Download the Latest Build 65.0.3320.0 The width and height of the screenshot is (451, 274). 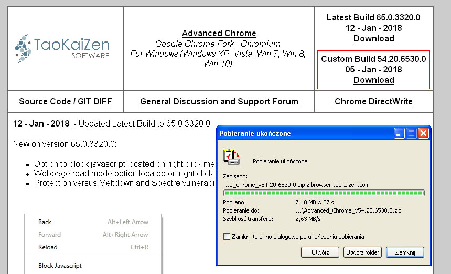373,38
